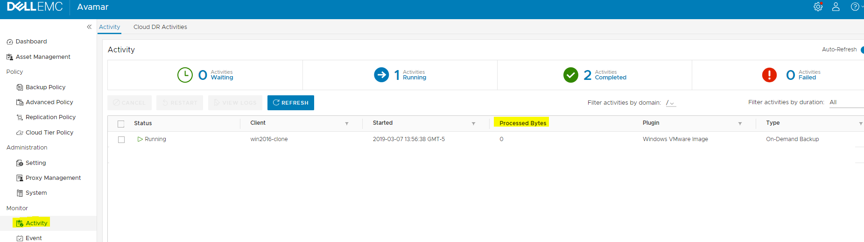This screenshot has height=242, width=864.
Task: Click the Dell EMC logo
Action: coord(35,7)
